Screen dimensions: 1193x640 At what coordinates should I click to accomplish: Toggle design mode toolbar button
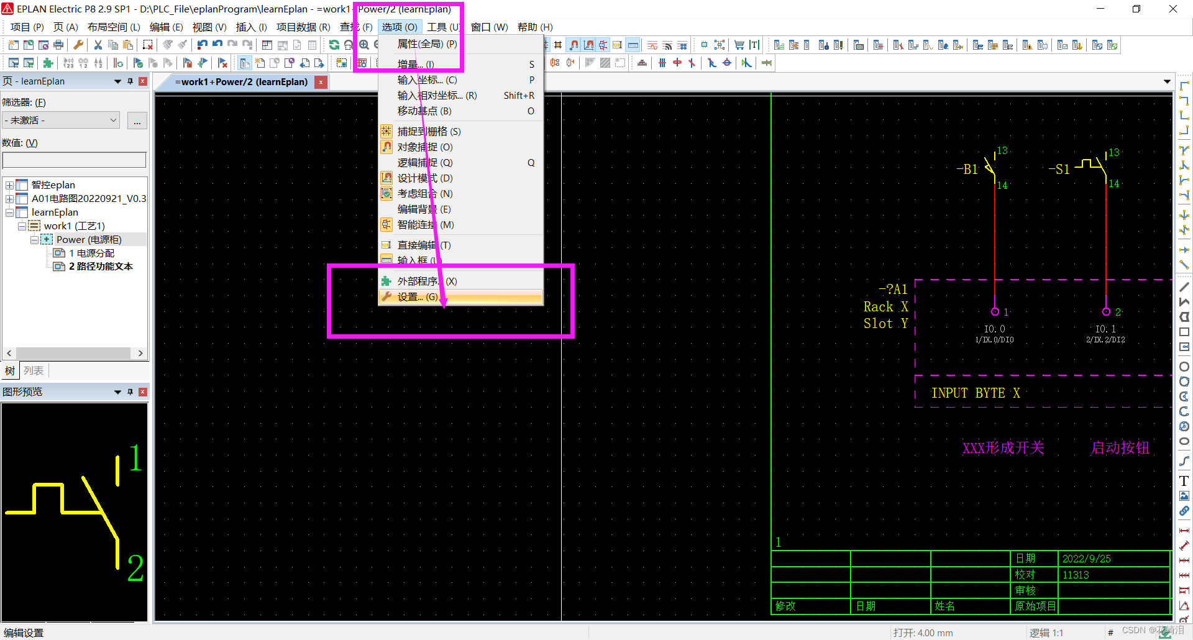coord(588,45)
